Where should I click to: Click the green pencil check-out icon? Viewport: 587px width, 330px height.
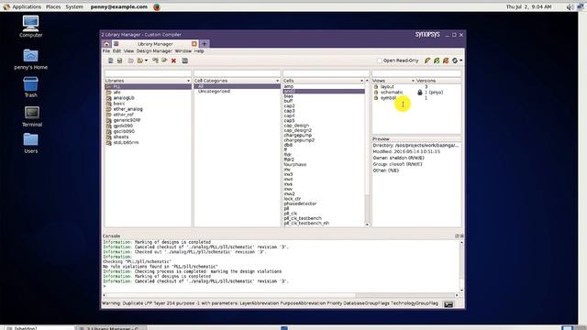[427, 60]
